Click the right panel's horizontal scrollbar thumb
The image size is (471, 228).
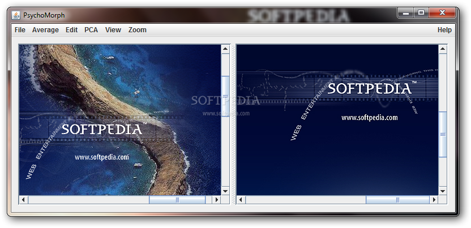coord(398,200)
